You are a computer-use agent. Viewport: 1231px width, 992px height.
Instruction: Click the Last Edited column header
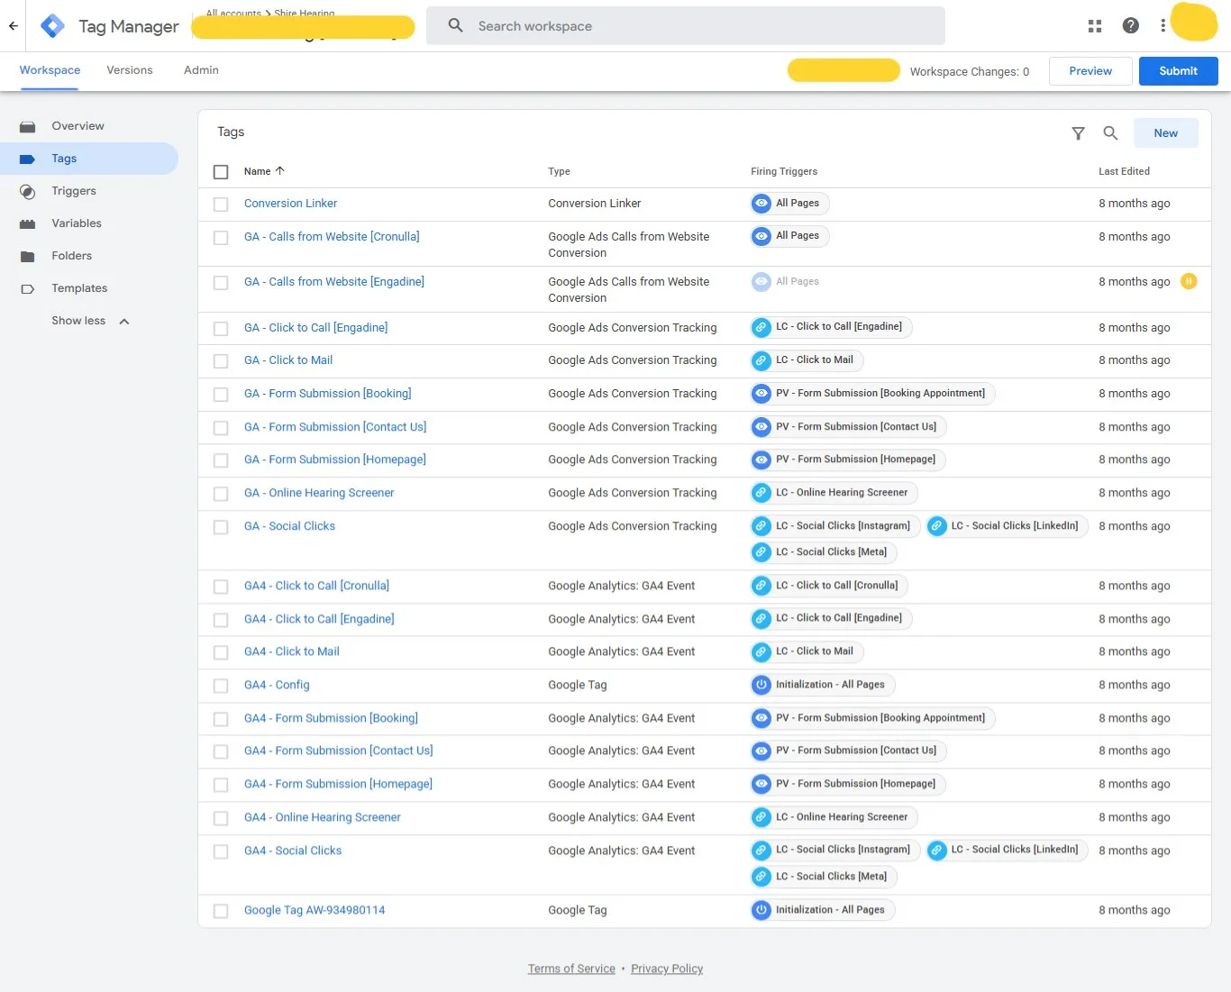pos(1124,171)
